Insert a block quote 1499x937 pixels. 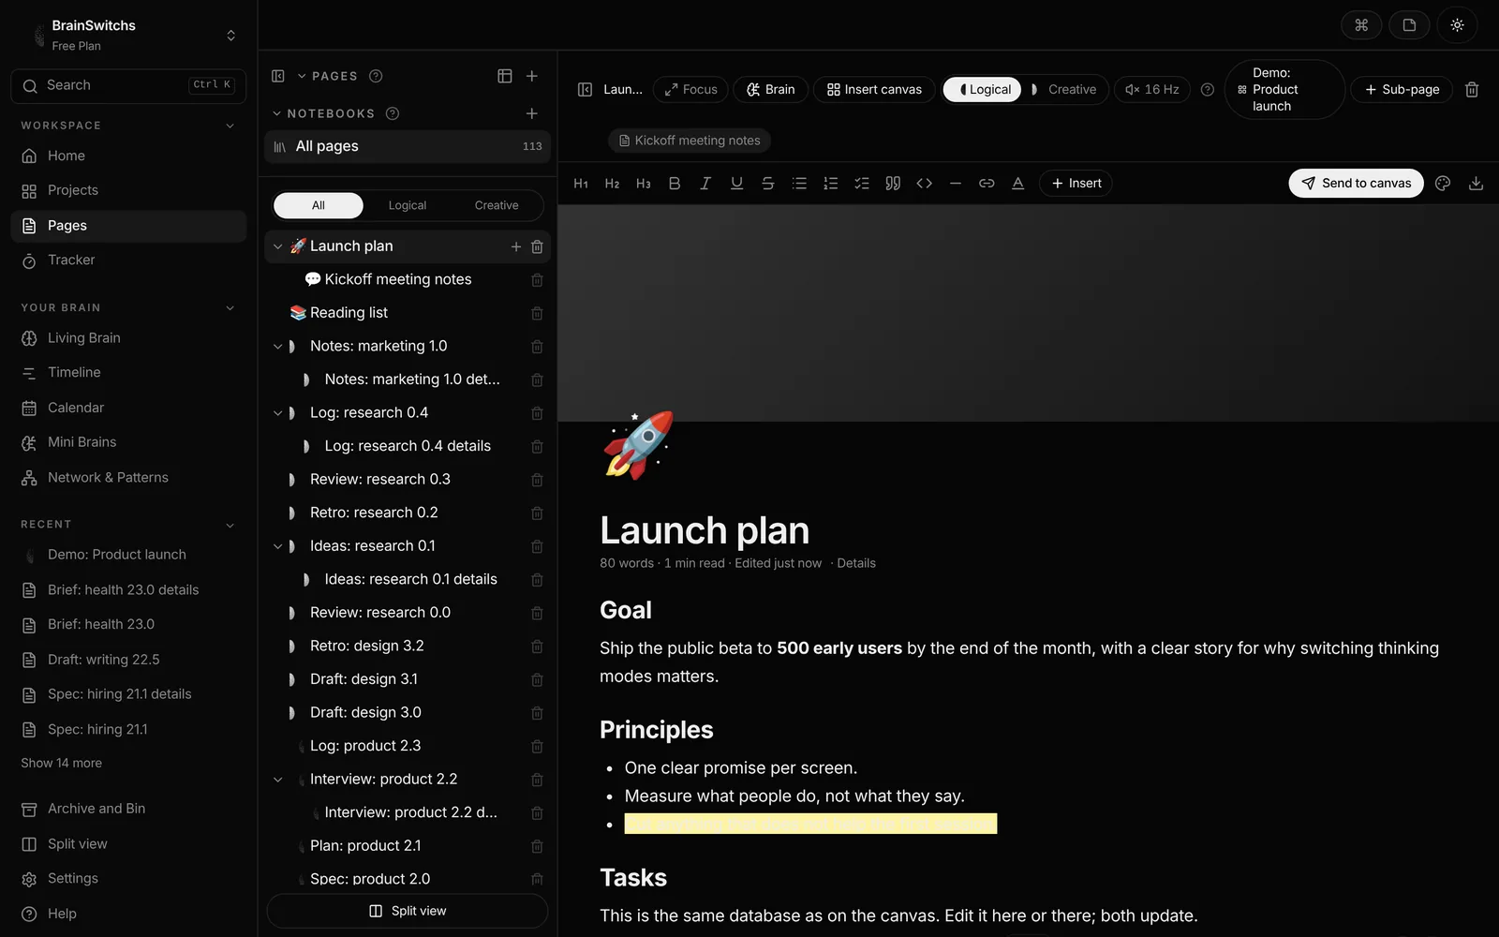(x=893, y=184)
